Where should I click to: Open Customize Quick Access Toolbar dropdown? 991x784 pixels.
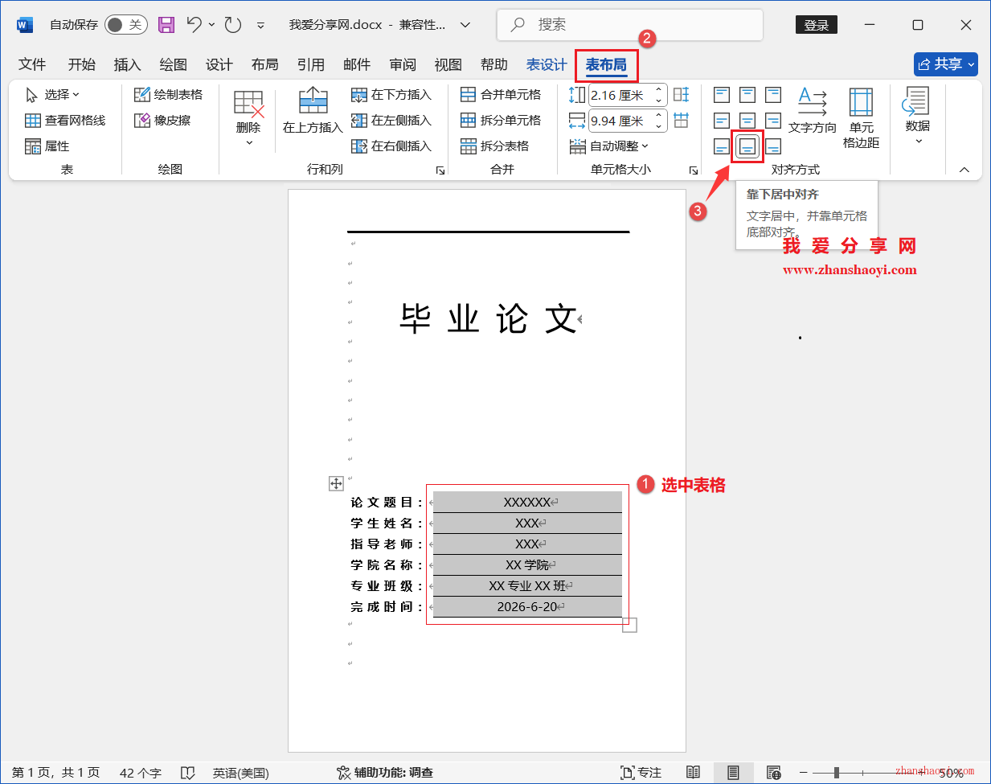click(260, 26)
